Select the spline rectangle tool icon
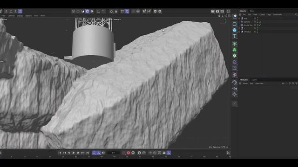 [x=235, y=24]
